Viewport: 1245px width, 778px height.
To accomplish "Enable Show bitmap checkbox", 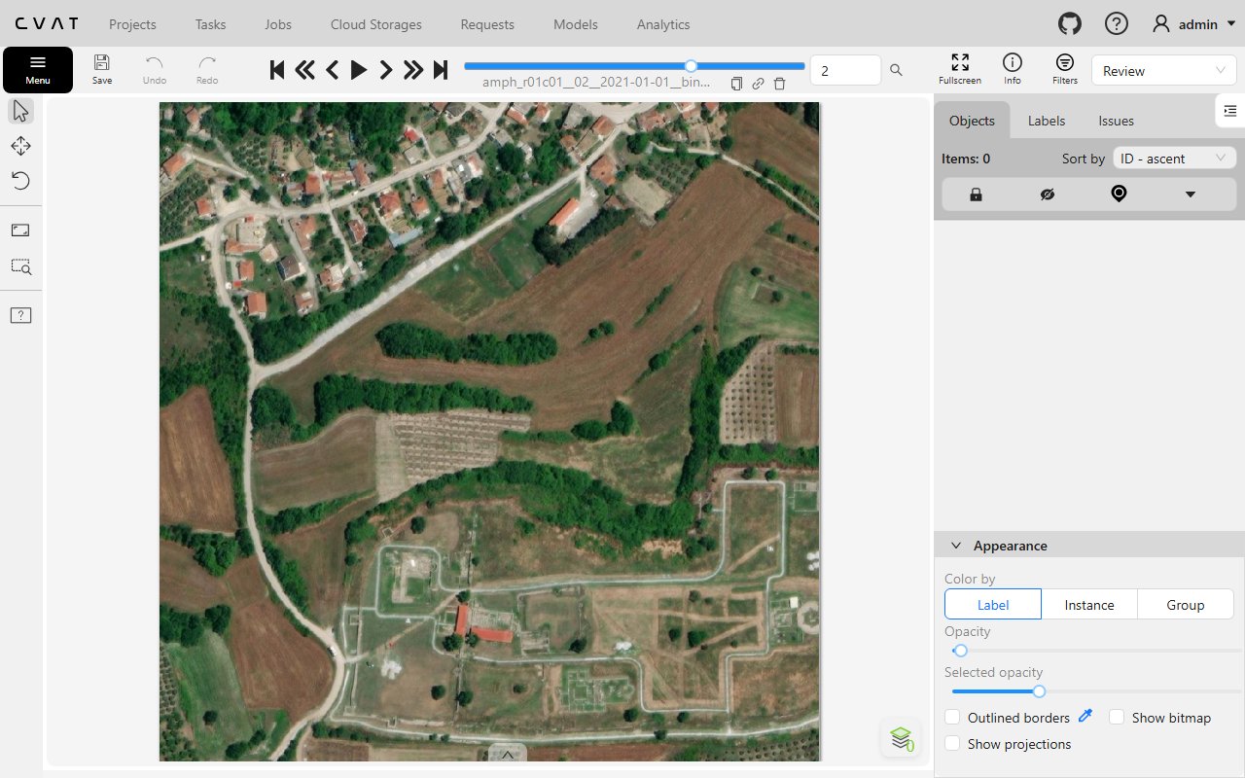I will tap(1117, 718).
